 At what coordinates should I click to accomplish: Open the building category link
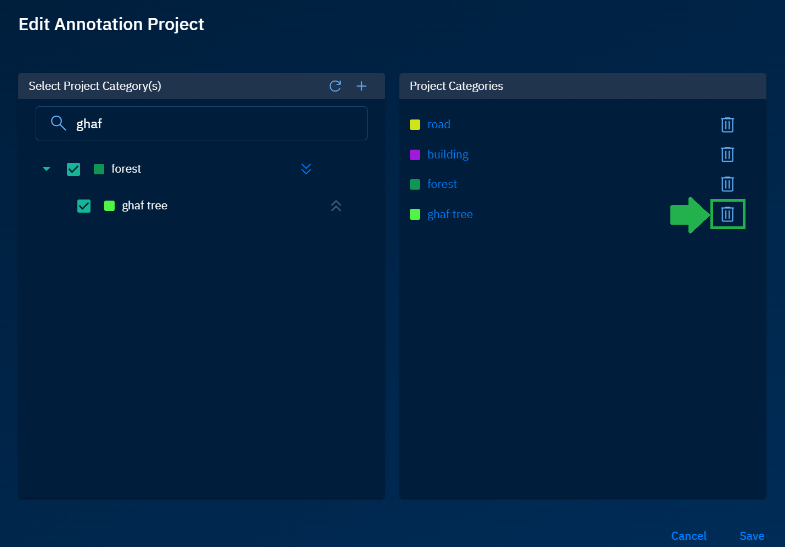point(448,155)
